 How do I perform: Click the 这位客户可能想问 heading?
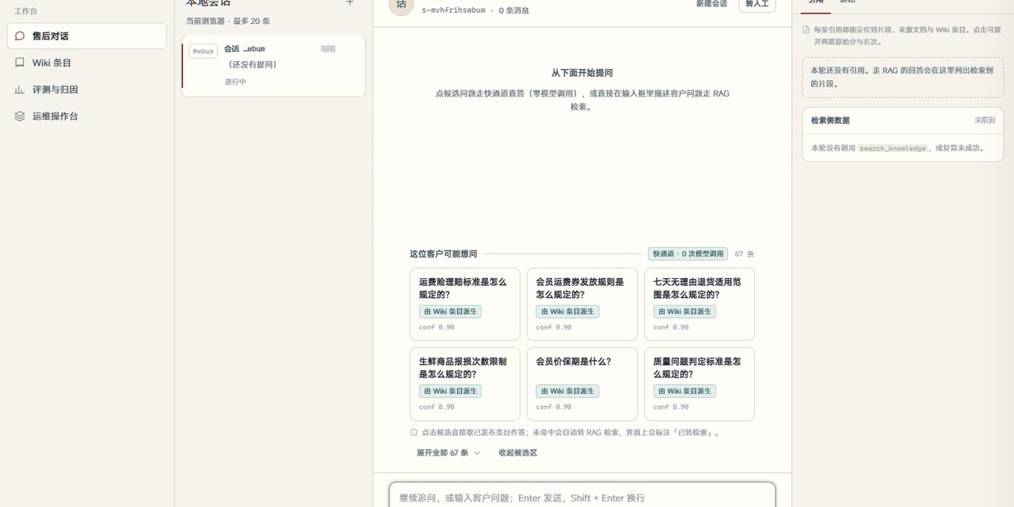click(443, 254)
